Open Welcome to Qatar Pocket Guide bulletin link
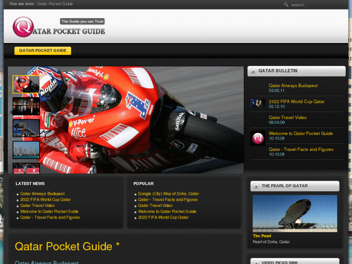This screenshot has height=264, width=352. point(301,134)
